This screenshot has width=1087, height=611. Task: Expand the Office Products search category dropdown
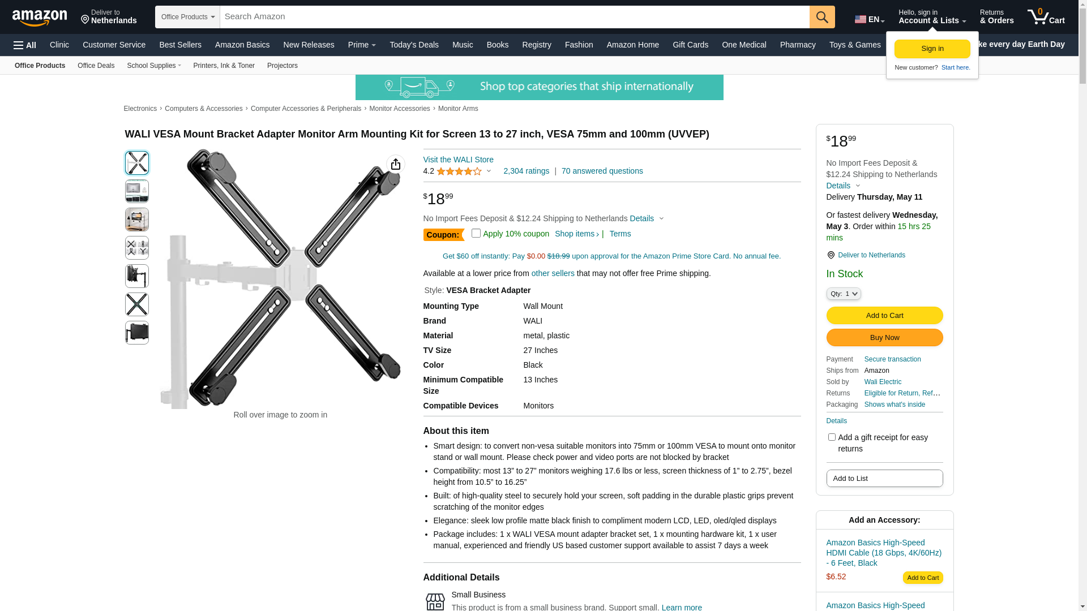tap(187, 17)
